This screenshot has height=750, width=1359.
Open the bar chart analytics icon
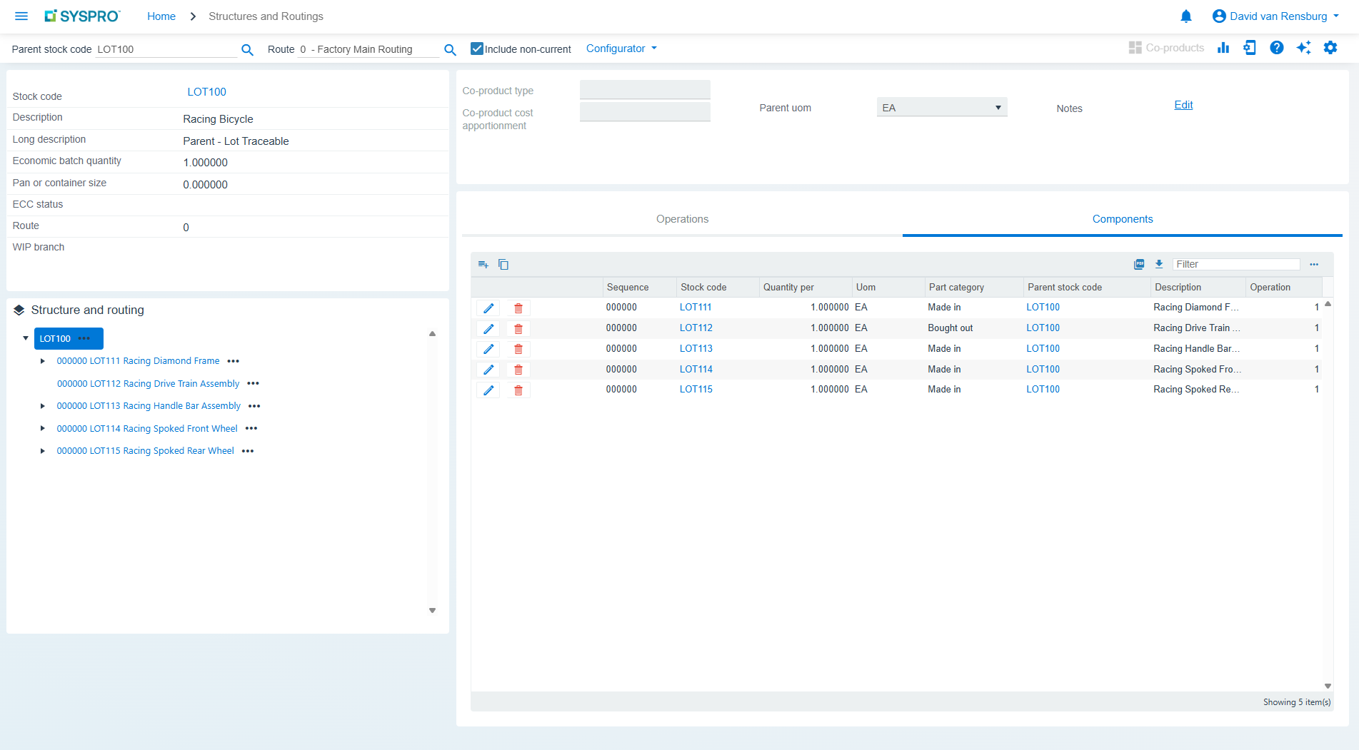pos(1223,48)
